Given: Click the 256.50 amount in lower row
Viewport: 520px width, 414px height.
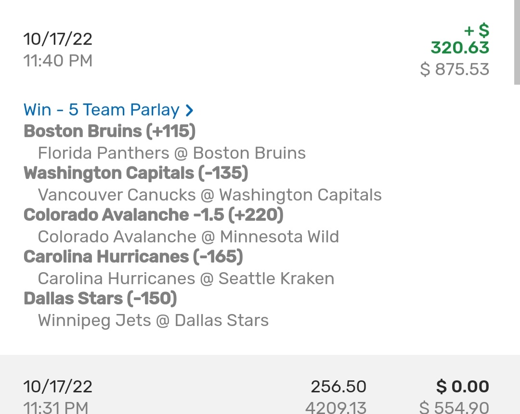Looking at the screenshot, I should (x=338, y=387).
